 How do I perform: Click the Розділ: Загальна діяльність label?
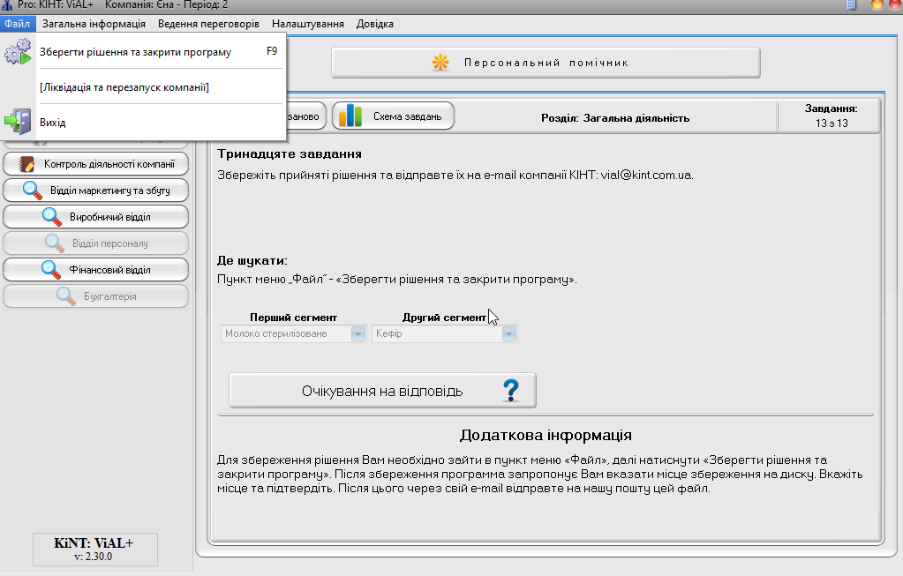615,118
